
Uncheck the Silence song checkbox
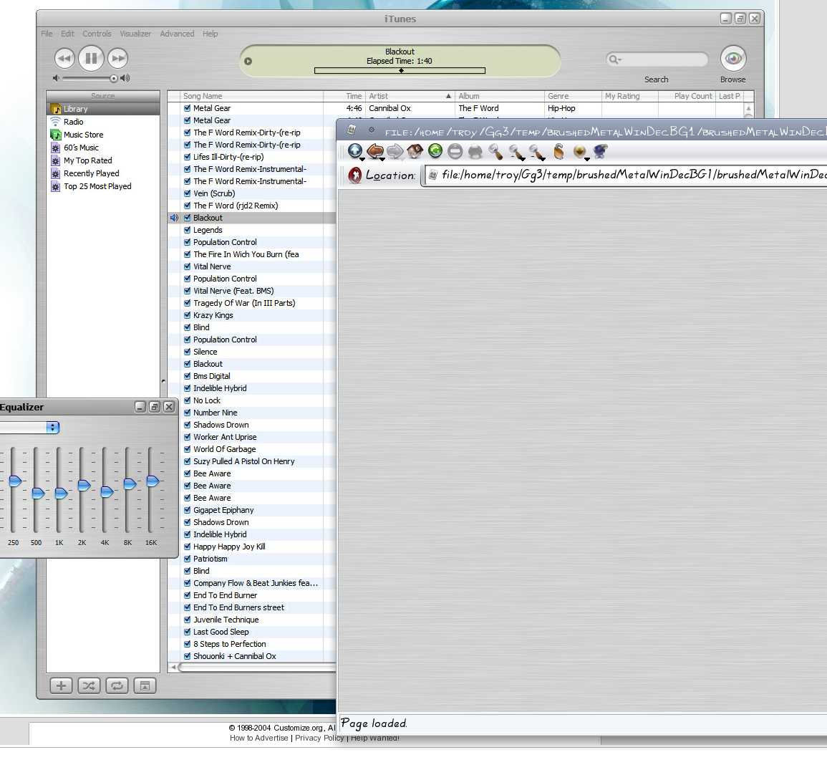point(187,352)
